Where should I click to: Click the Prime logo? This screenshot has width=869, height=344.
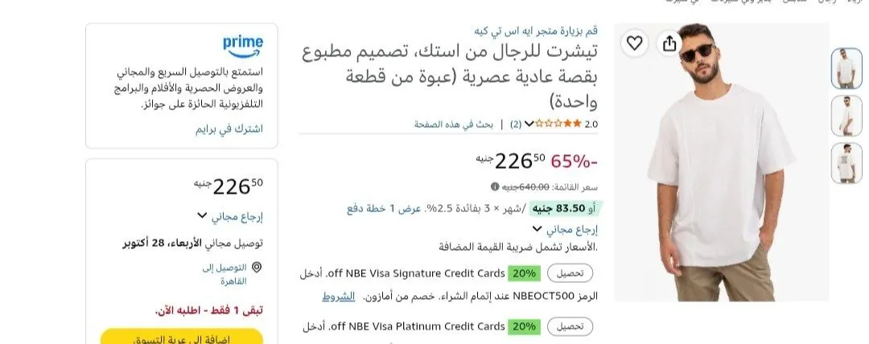coord(243,47)
